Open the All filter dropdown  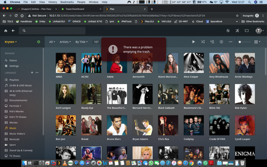coord(52,42)
